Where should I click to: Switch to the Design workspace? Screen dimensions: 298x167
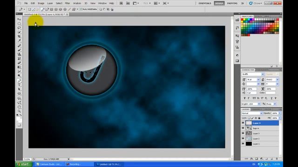[219, 3]
